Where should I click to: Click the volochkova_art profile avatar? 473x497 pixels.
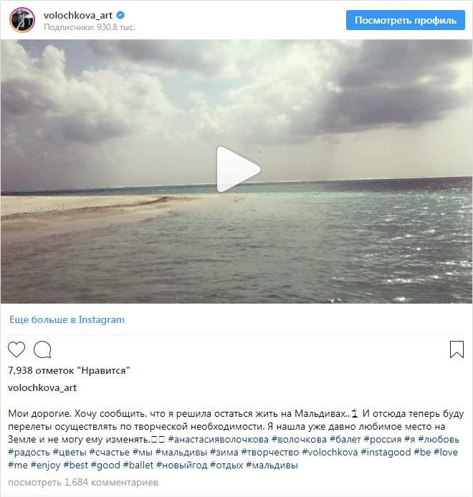click(22, 20)
